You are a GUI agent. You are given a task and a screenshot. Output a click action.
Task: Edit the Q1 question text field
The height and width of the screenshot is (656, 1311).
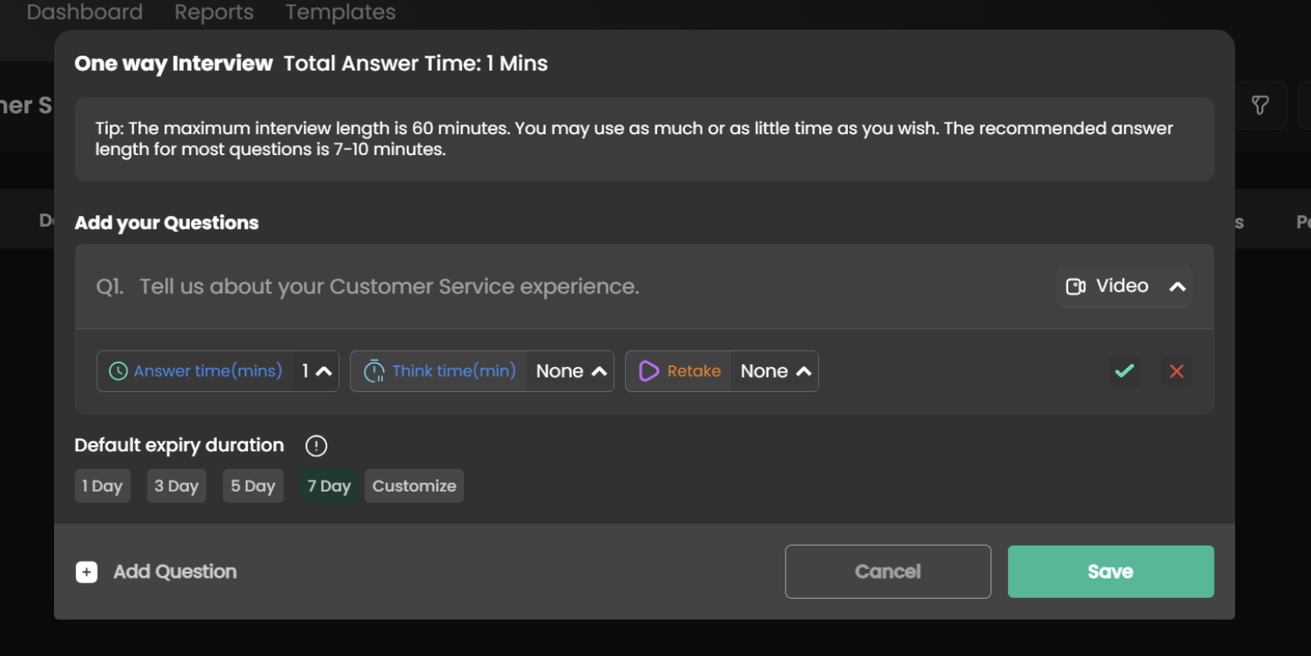click(x=506, y=287)
